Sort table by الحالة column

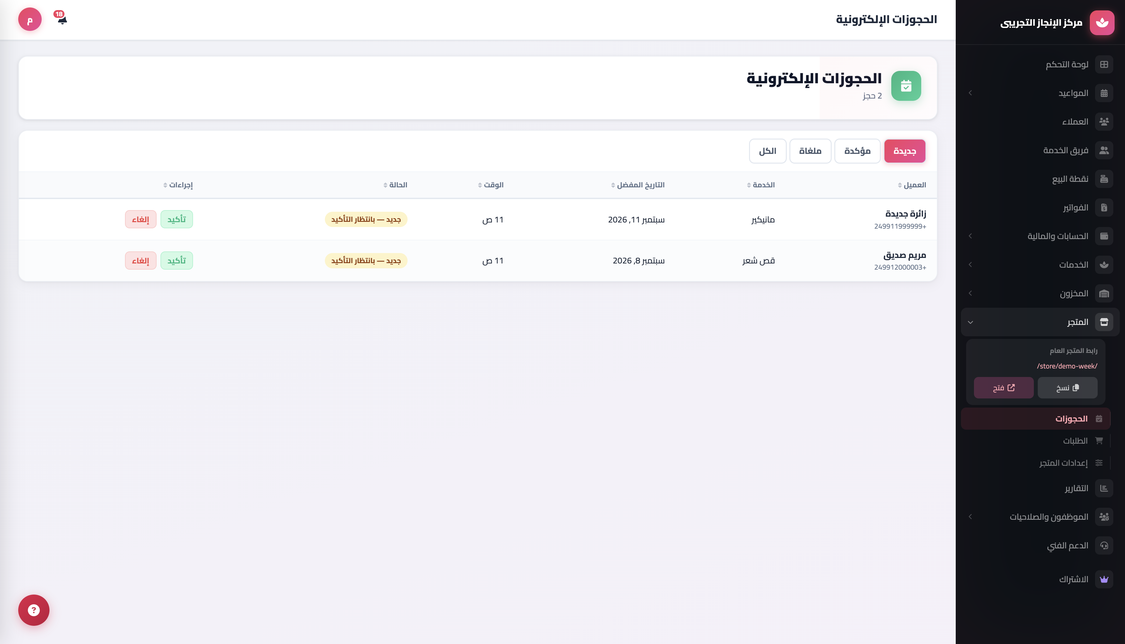coord(395,185)
